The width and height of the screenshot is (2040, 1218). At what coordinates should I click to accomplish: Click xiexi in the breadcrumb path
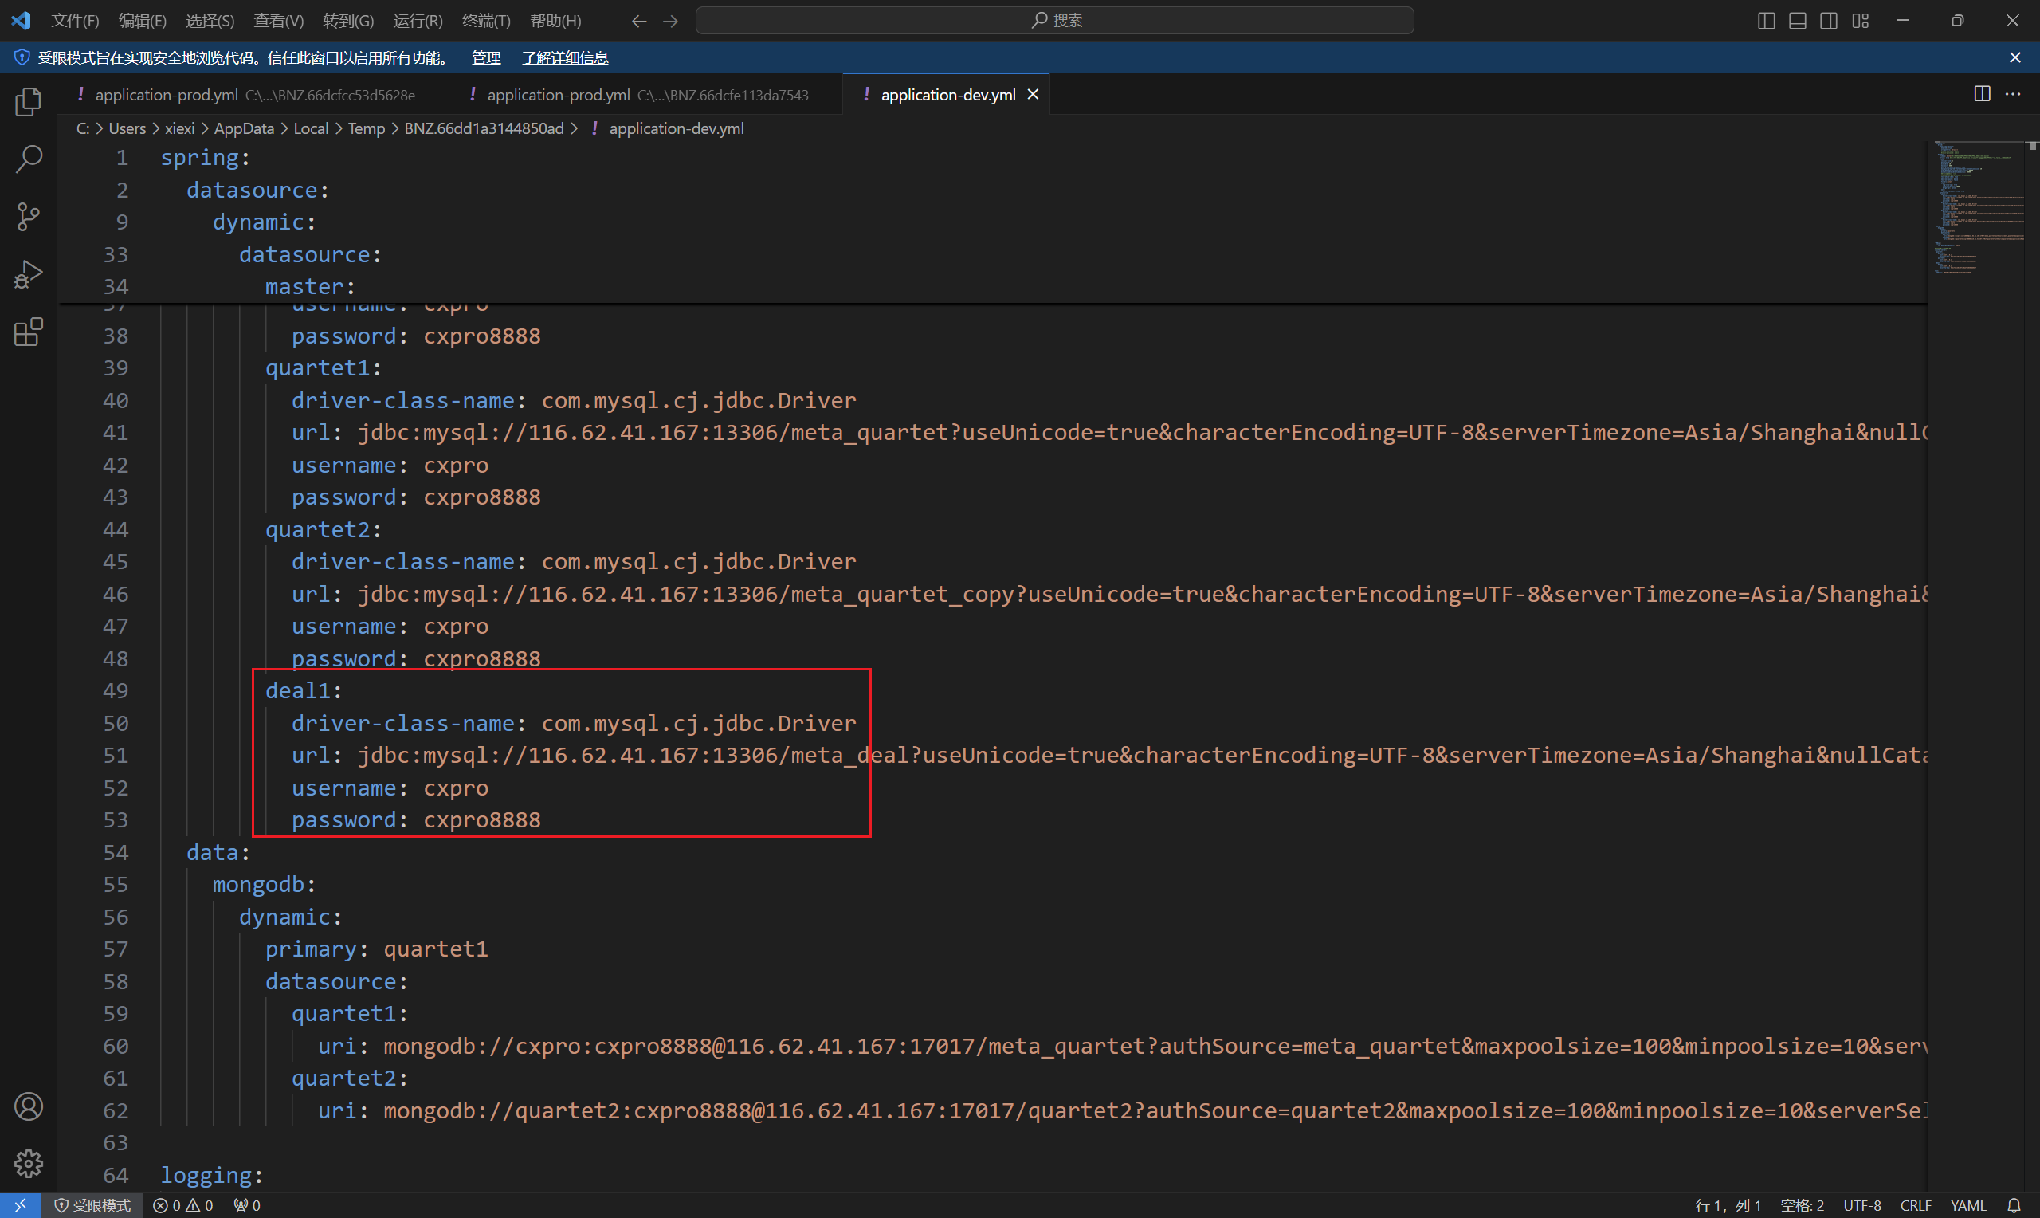click(179, 128)
